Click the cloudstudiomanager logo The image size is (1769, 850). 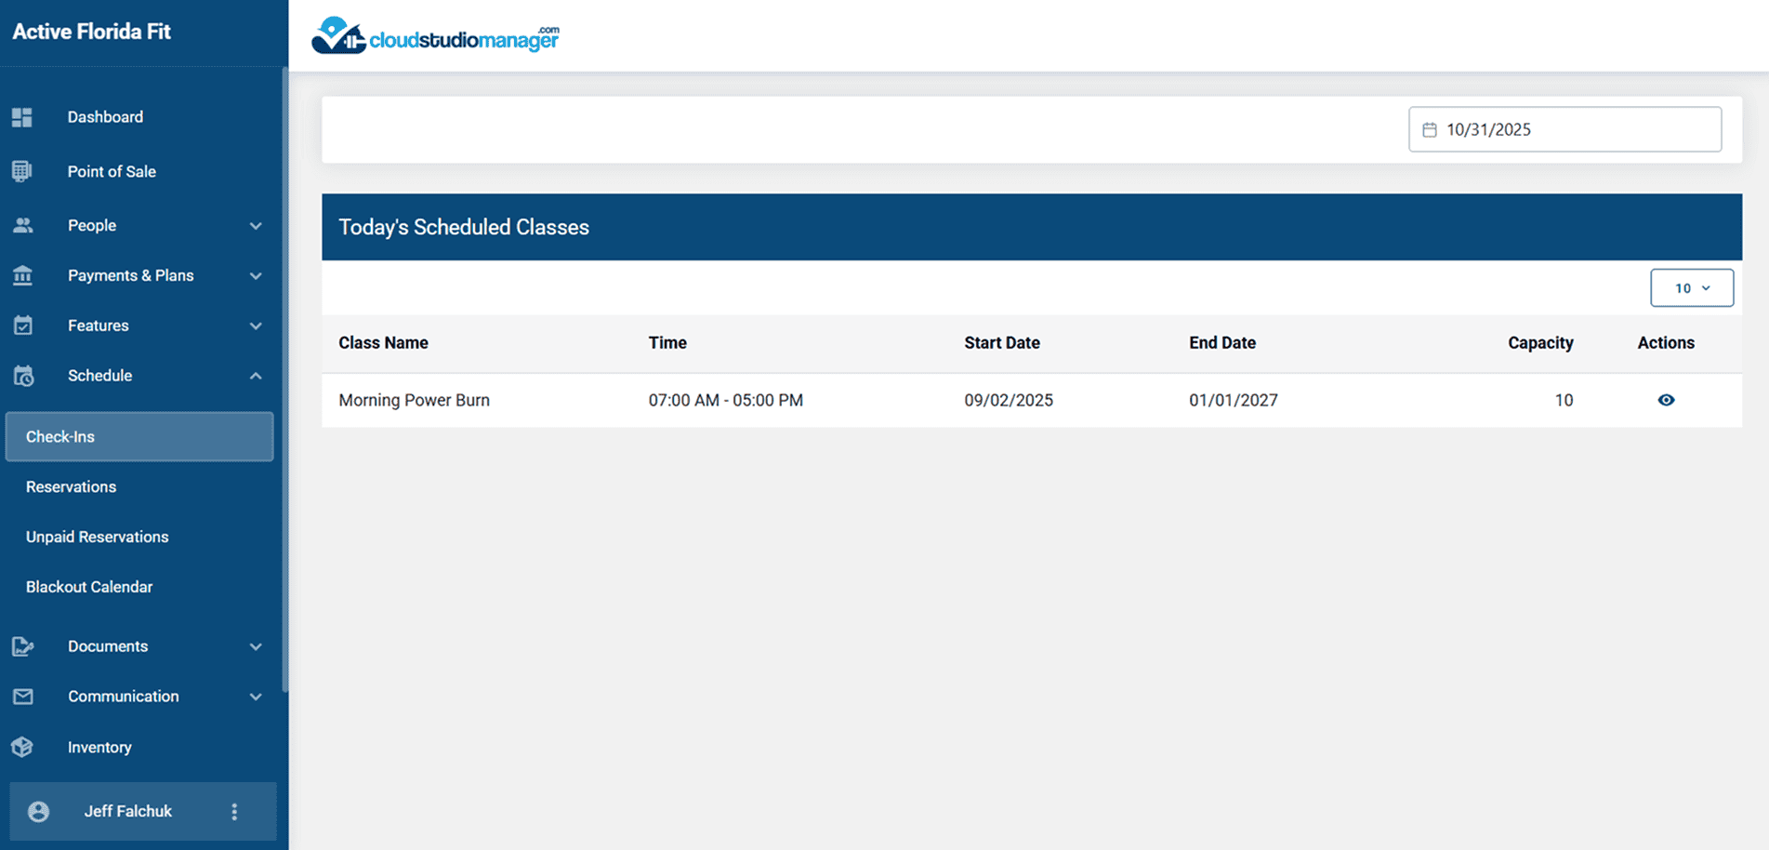point(435,36)
